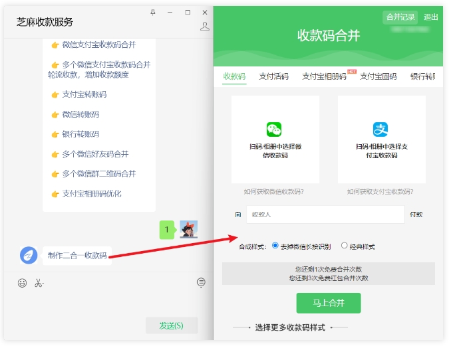Click the 收款人 input field

(325, 215)
